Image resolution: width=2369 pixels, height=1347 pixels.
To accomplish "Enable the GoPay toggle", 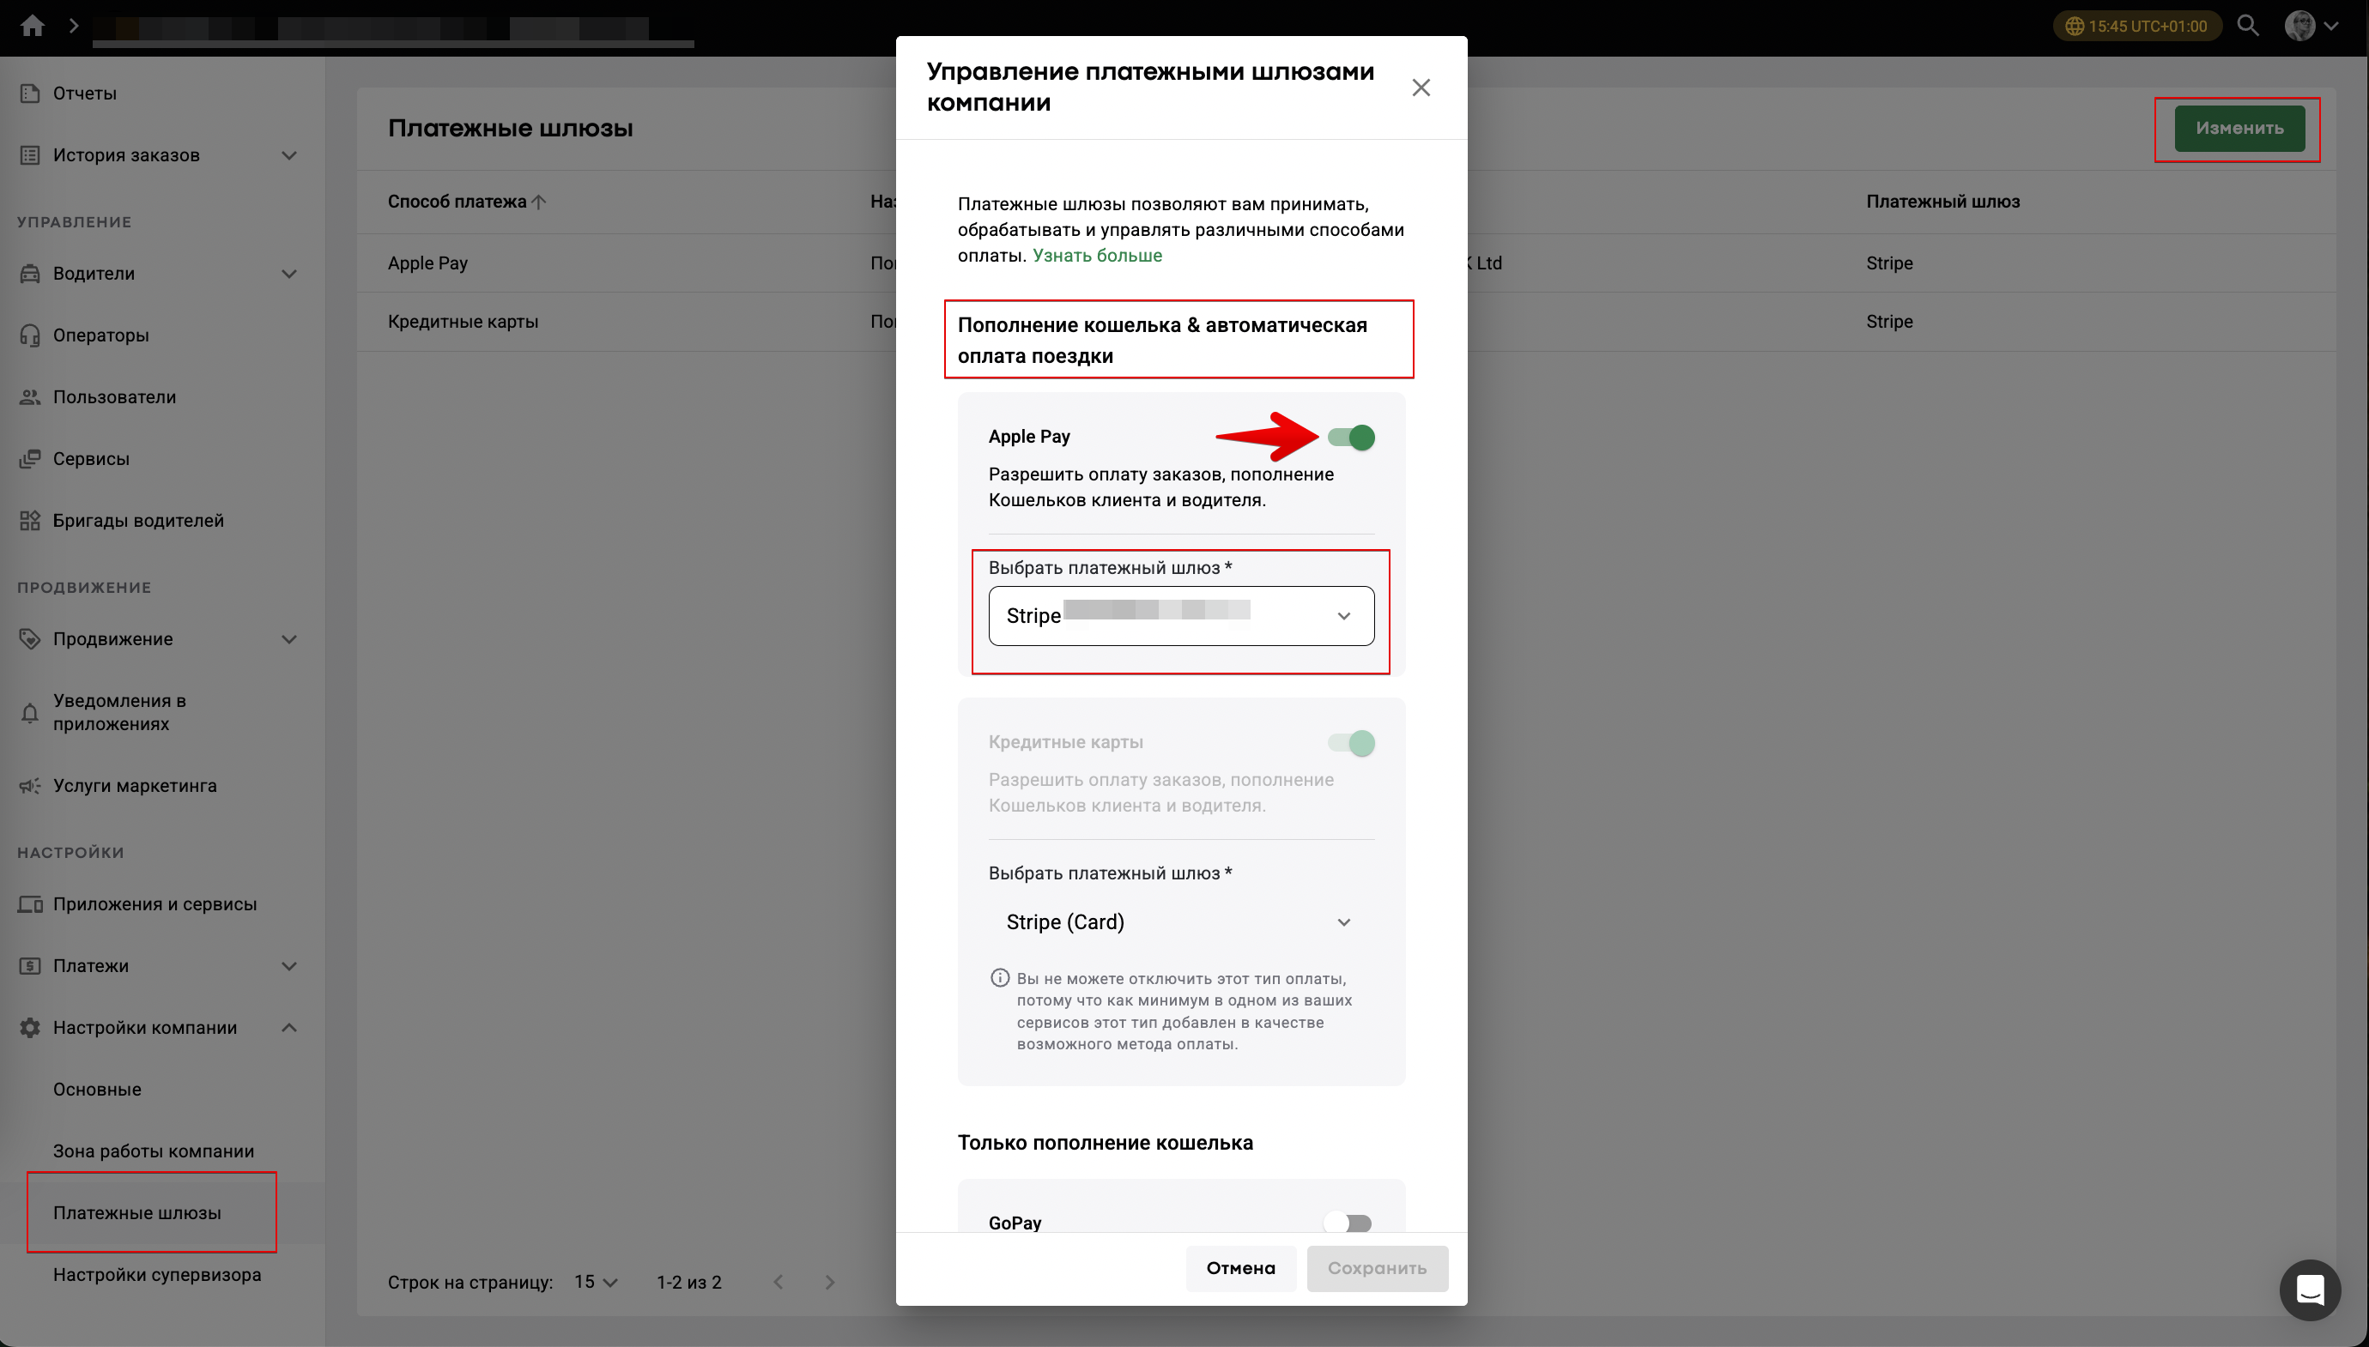I will (1348, 1223).
